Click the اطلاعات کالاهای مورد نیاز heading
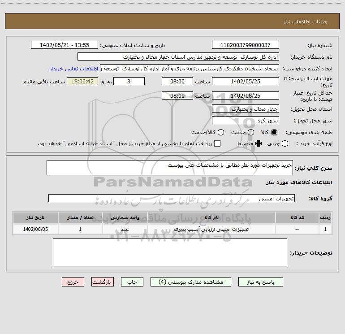345x334 pixels. point(299,182)
